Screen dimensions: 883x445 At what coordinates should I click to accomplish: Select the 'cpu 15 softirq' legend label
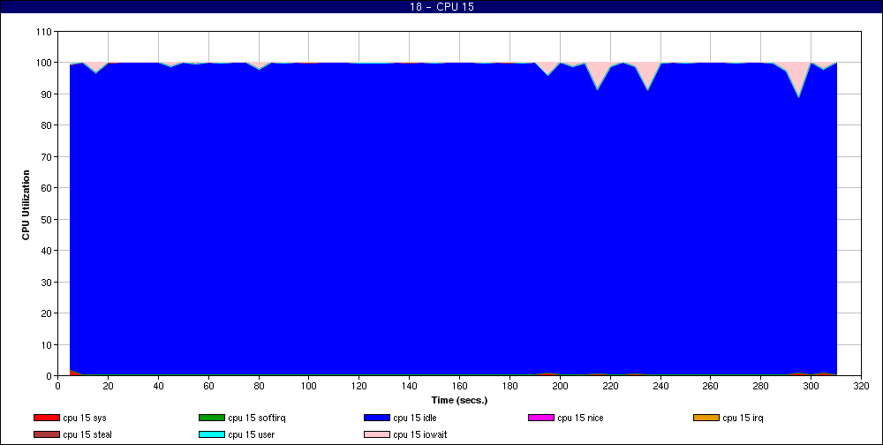coord(257,418)
